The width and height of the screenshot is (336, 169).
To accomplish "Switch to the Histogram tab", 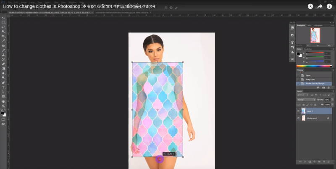I will [318, 25].
